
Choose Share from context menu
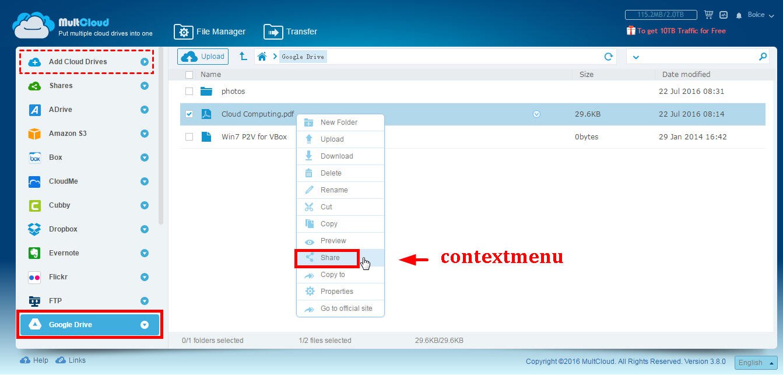point(340,258)
